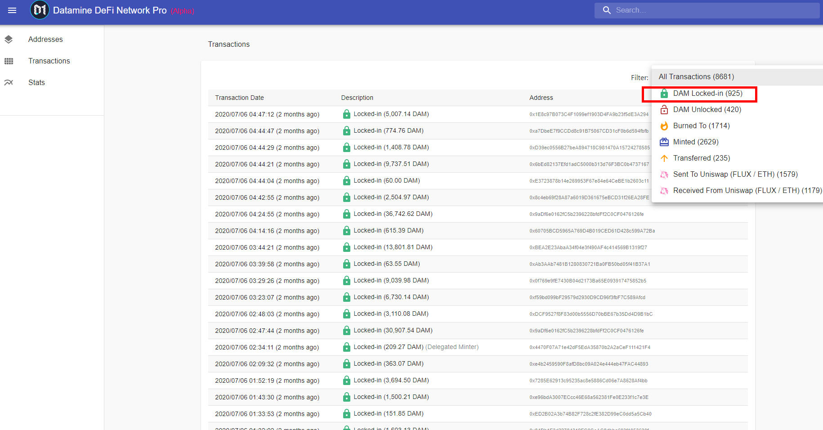Click lock icon in Locked-in 9,737.51 DAM row
The width and height of the screenshot is (823, 430).
tap(347, 164)
